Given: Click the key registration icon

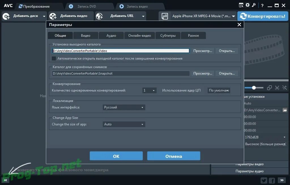Looking at the screenshot, I should (x=254, y=5).
